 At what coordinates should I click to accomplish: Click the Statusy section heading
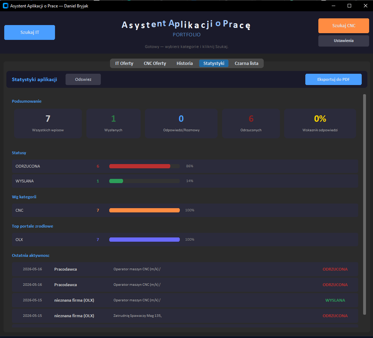click(x=19, y=153)
